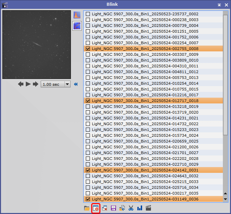Viewport: 231px width, 214px height.
Task: Show series statistics bar chart icon
Action: [140, 208]
